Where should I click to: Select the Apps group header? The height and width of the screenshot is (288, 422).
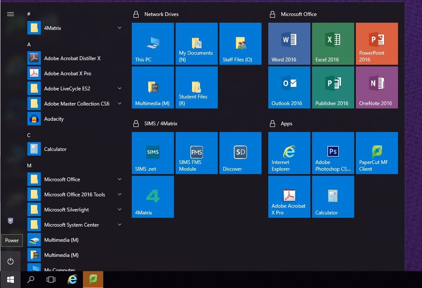(287, 124)
